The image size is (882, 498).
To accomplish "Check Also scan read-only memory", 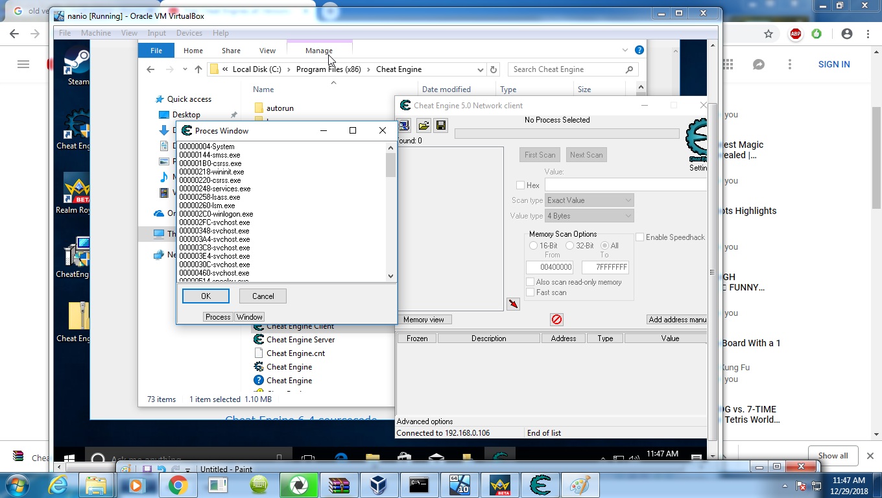I will 530,282.
